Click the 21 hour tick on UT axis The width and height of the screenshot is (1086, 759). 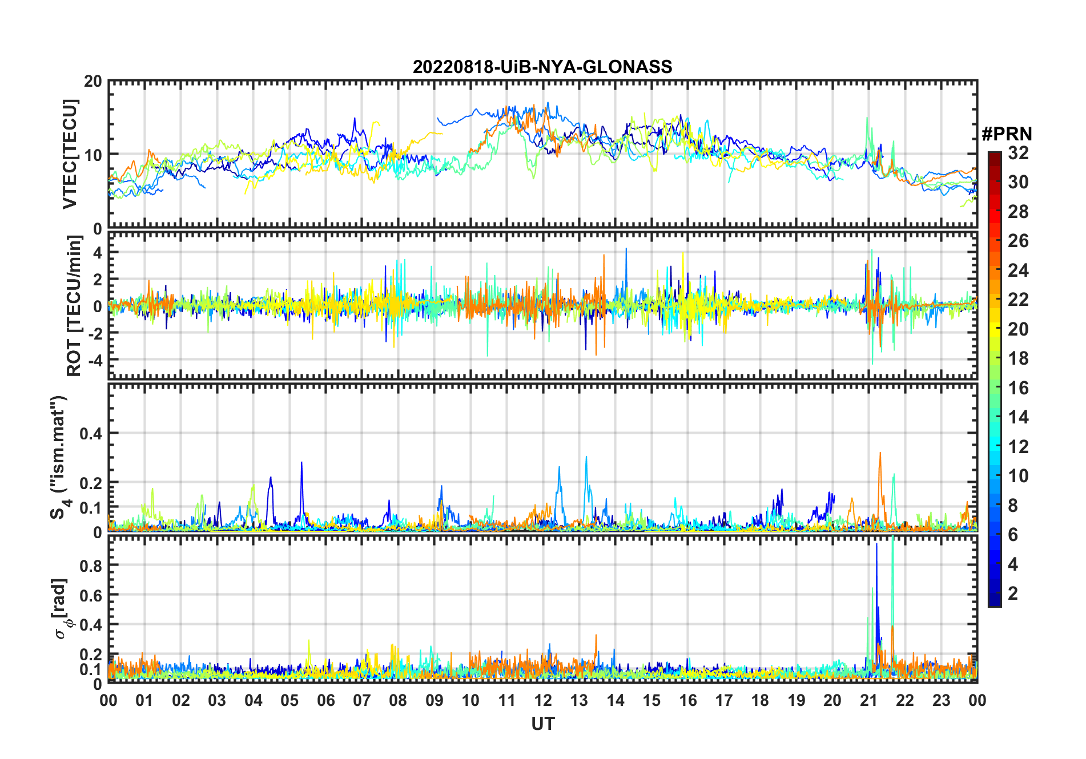click(x=869, y=700)
